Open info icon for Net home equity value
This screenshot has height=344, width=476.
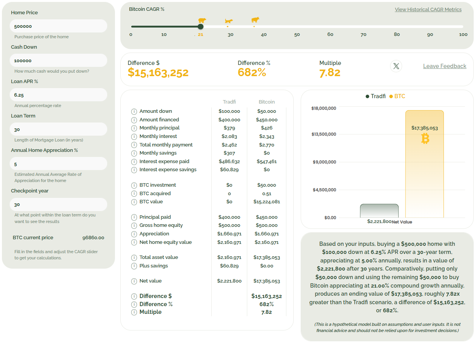click(134, 242)
